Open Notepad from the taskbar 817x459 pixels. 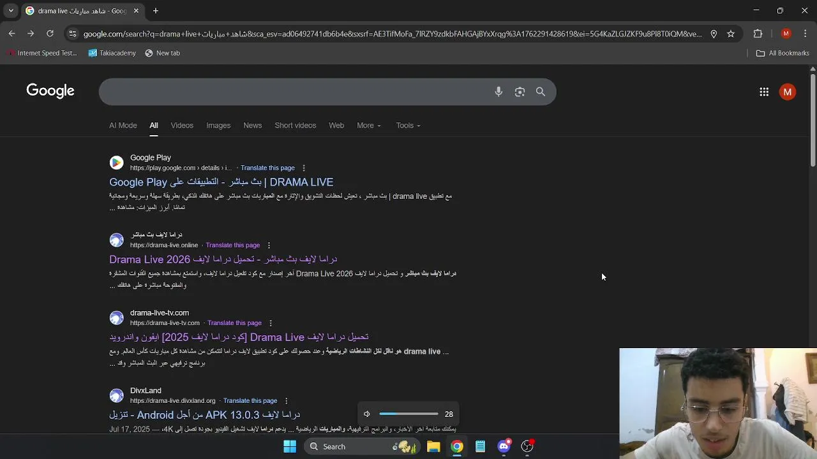click(480, 447)
